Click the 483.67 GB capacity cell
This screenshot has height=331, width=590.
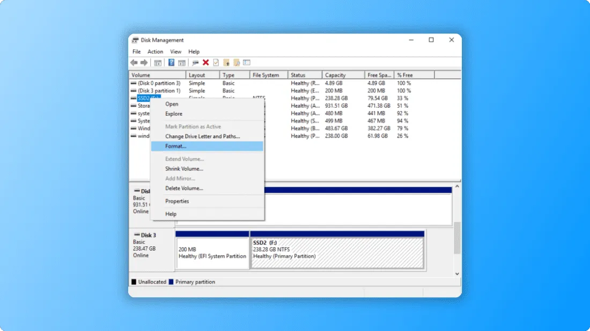(336, 128)
